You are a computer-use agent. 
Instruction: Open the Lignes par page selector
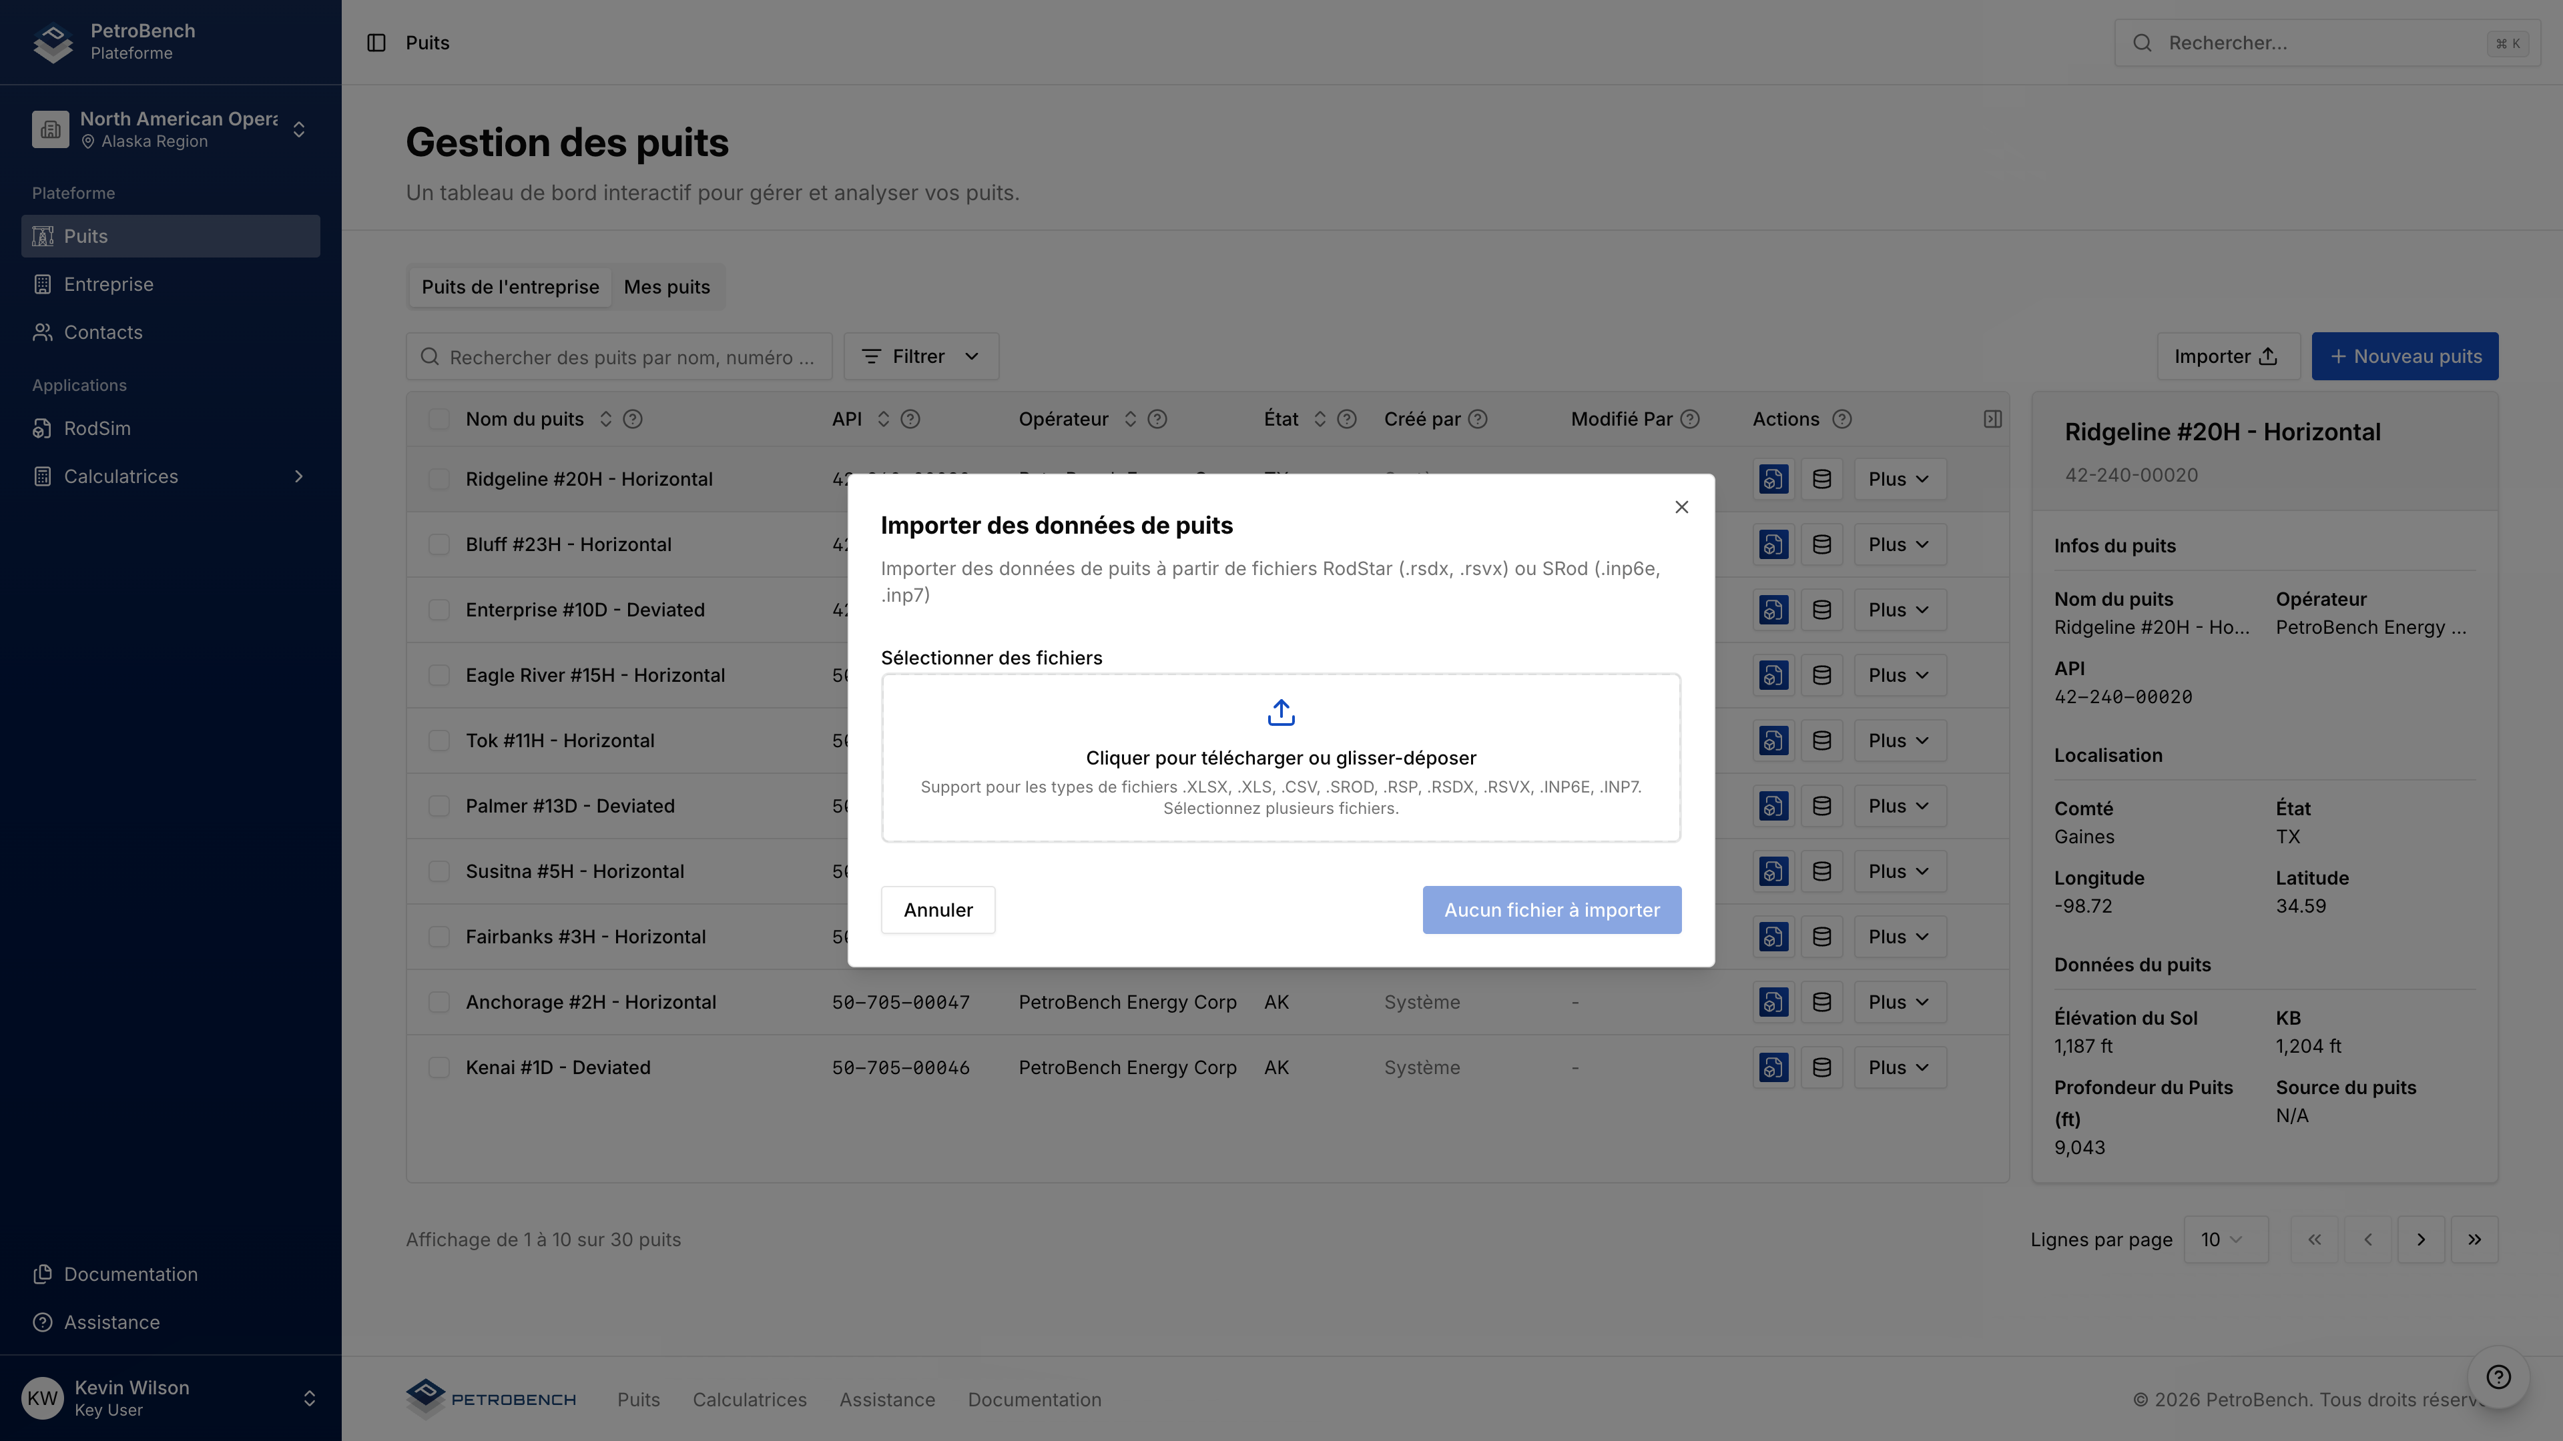pos(2225,1239)
